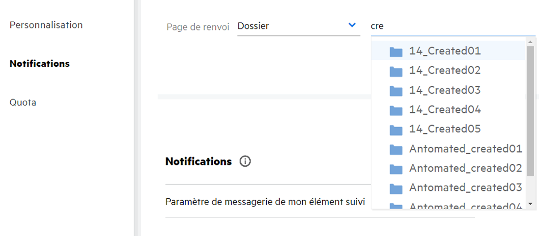Screen dimensions: 539x236
Task: Switch to the Quota section
Action: [x=23, y=103]
